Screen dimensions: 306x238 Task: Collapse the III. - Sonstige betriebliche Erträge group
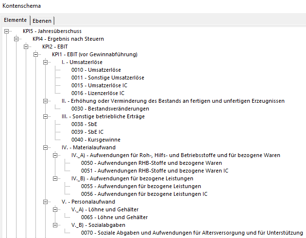point(46,116)
